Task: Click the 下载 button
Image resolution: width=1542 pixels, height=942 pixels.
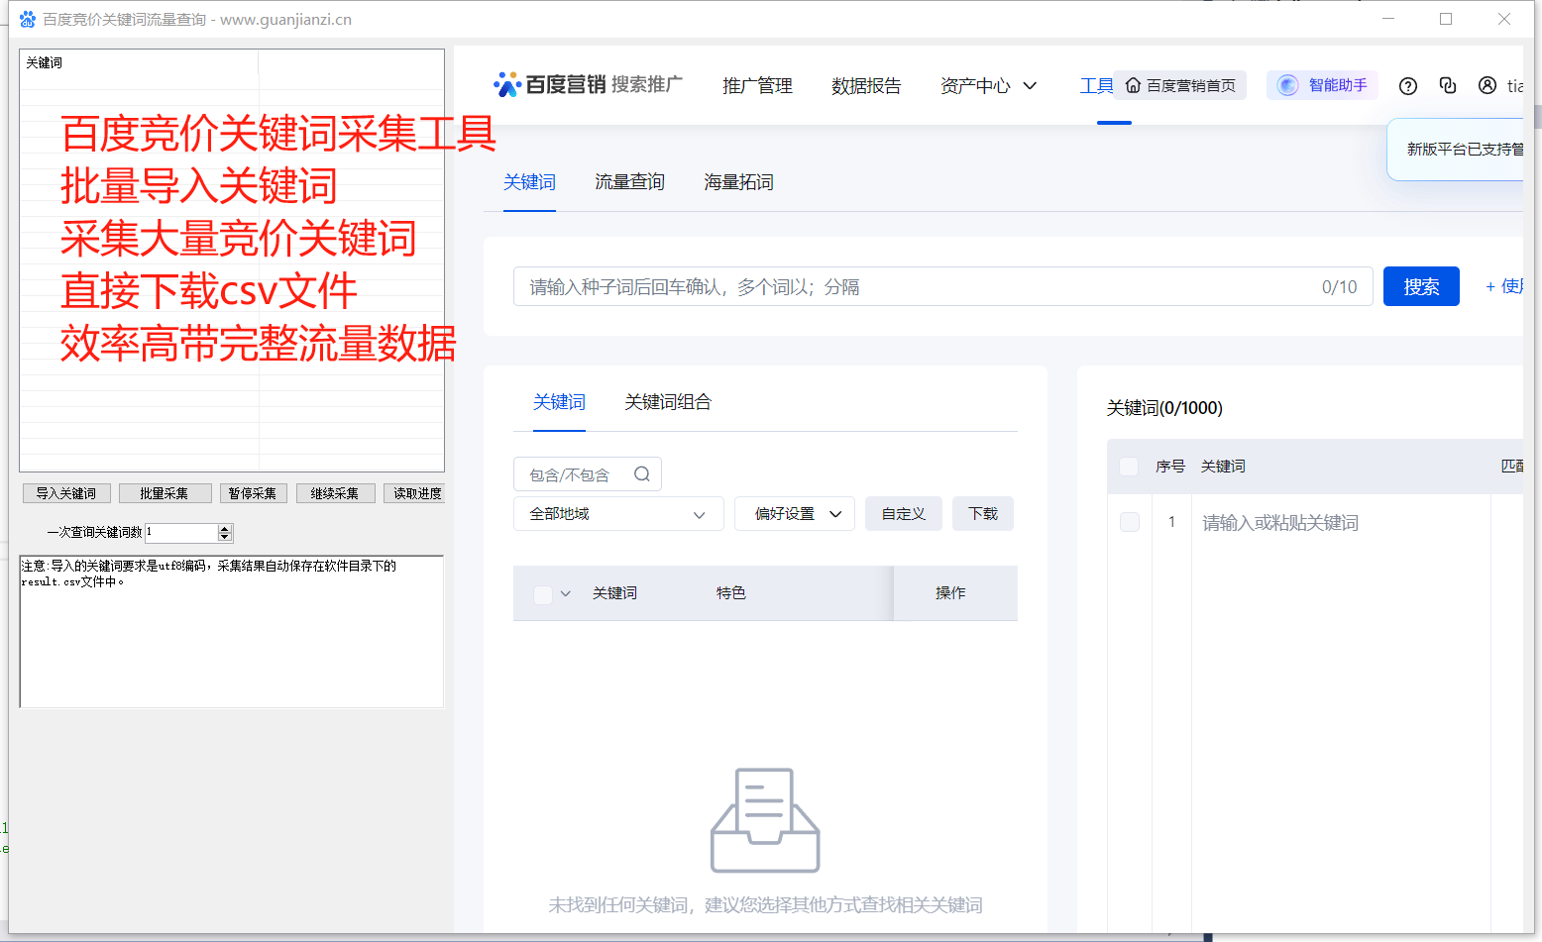Action: click(x=983, y=514)
